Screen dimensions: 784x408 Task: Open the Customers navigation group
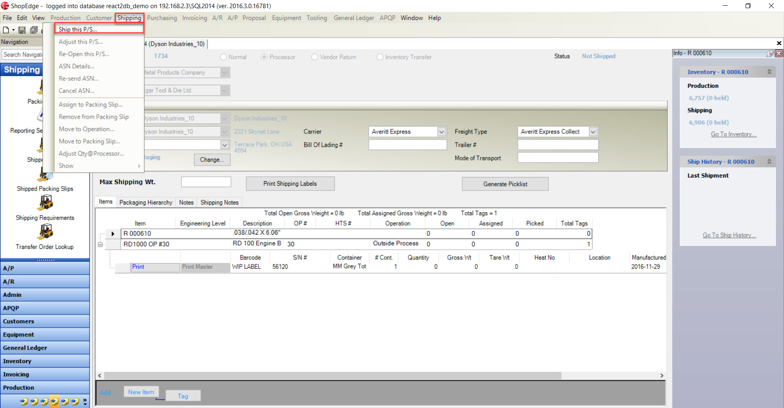pos(45,322)
